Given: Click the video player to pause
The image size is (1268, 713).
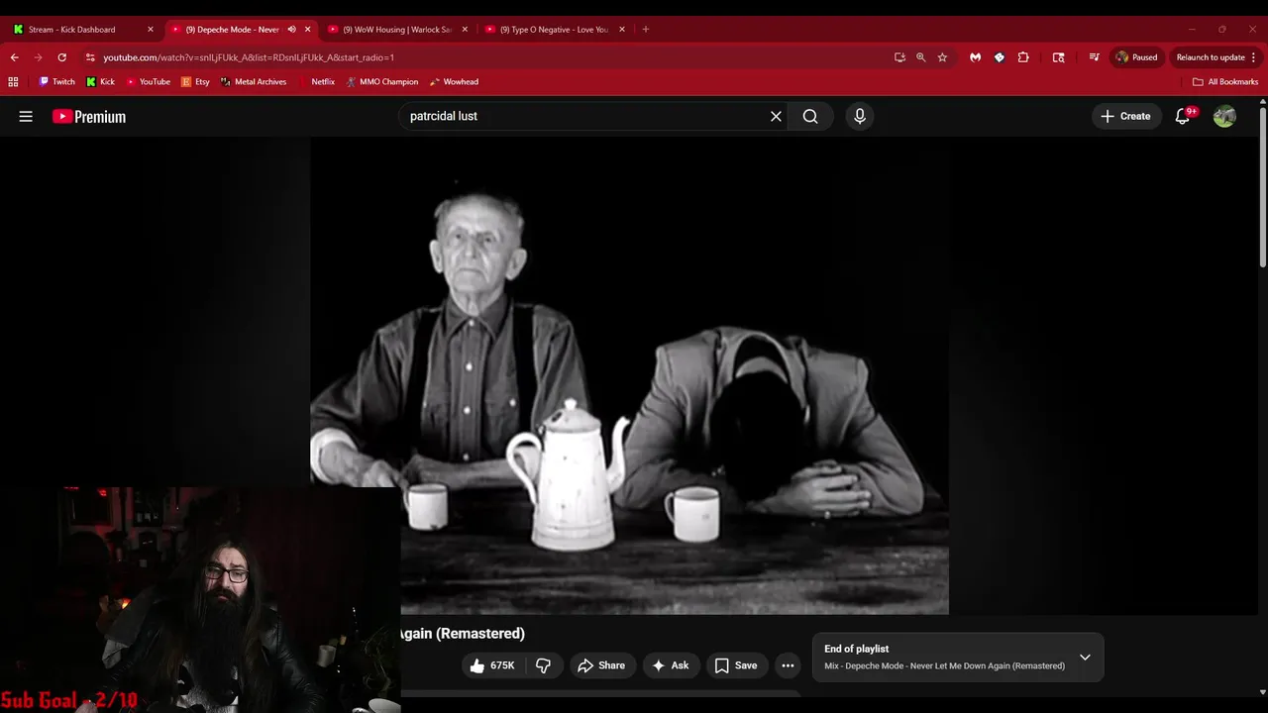Looking at the screenshot, I should point(629,376).
